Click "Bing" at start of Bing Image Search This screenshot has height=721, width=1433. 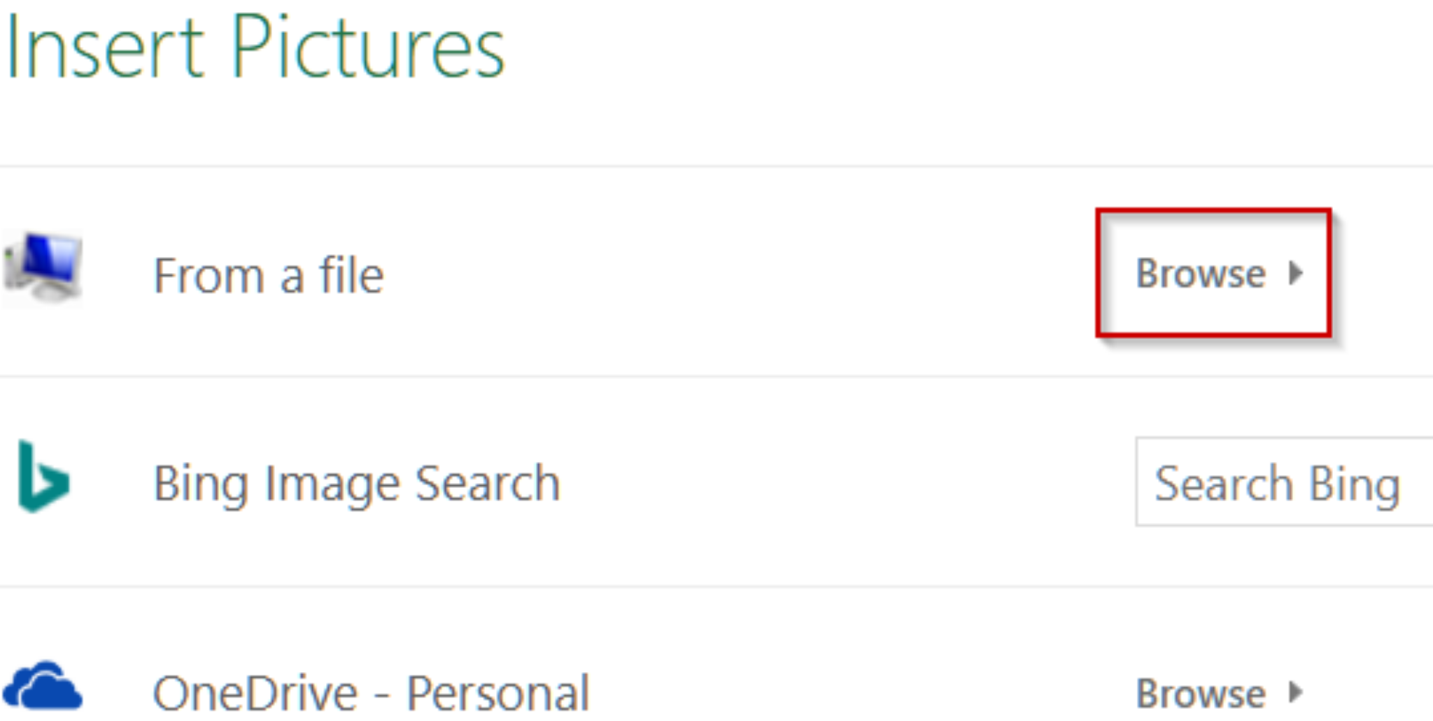pyautogui.click(x=200, y=483)
